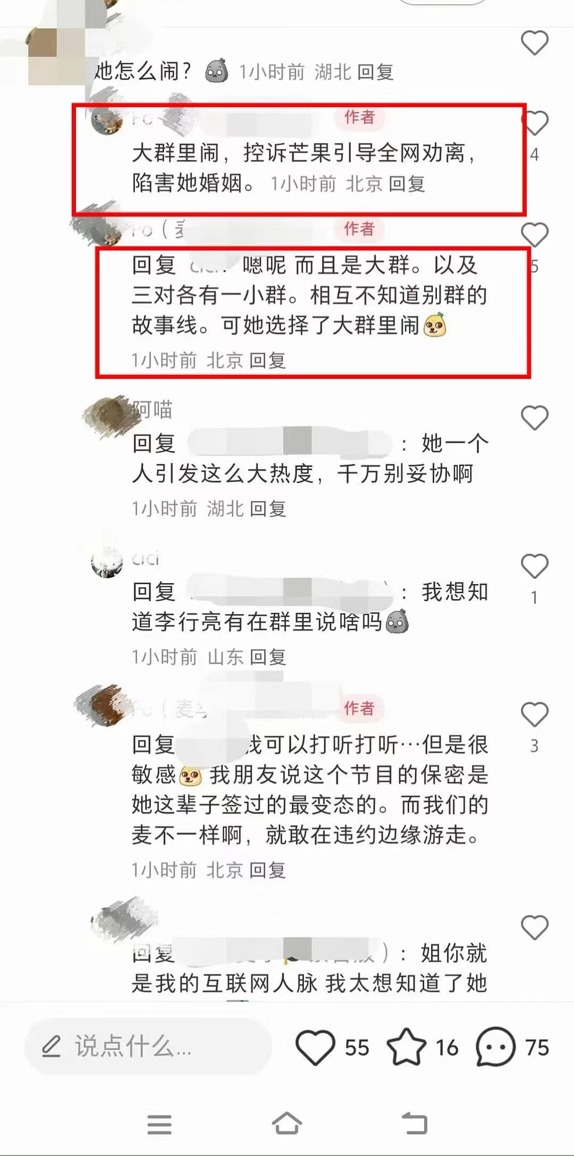Tap 回复 under 陷害她婚姻 comment

[x=407, y=184]
